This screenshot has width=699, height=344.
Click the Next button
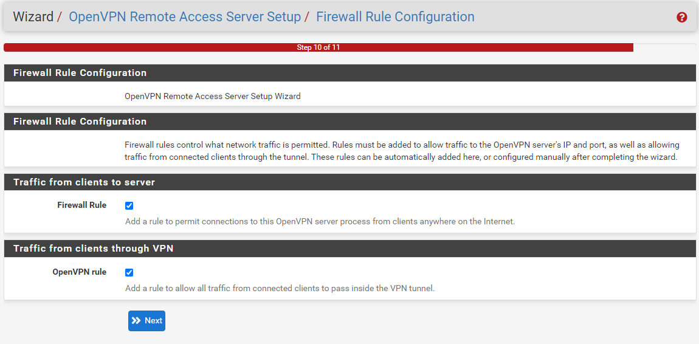146,321
